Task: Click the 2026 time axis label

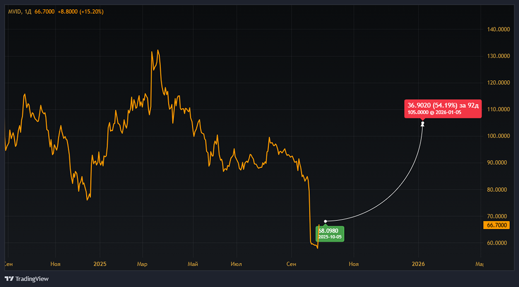Action: (418, 264)
